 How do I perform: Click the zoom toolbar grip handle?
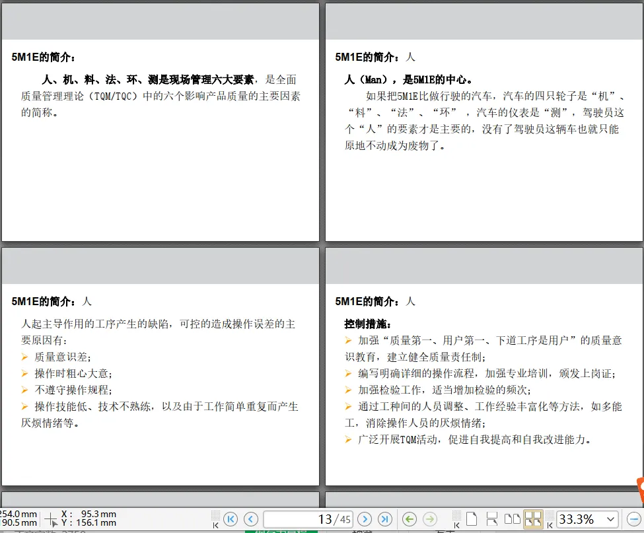pos(550,519)
